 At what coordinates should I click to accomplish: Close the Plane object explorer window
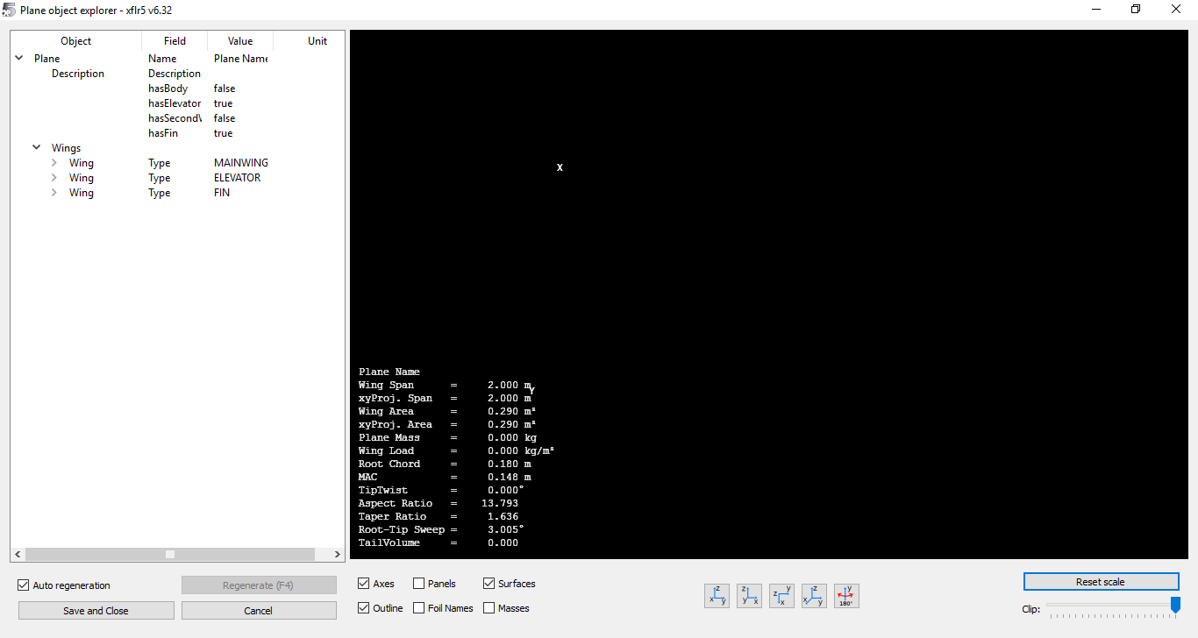[1176, 10]
